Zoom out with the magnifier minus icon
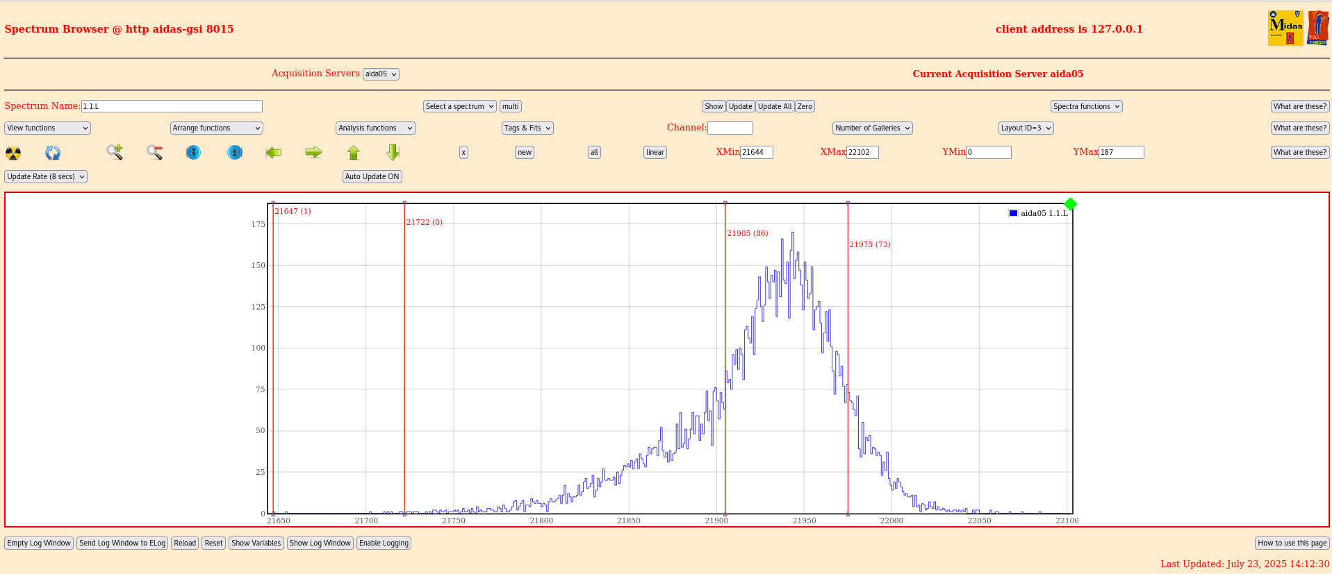 [x=154, y=152]
